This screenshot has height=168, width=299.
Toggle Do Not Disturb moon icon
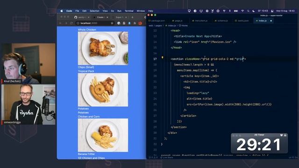(x=254, y=11)
